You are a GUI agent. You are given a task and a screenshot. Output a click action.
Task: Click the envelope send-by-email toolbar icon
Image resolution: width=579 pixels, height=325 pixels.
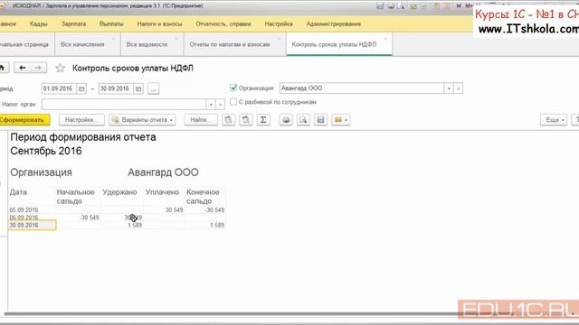[x=340, y=120]
